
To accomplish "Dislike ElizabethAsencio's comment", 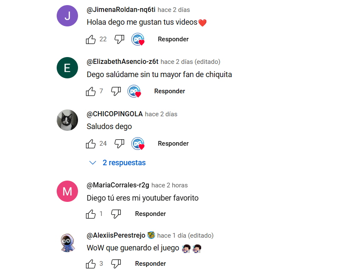I will click(x=116, y=91).
